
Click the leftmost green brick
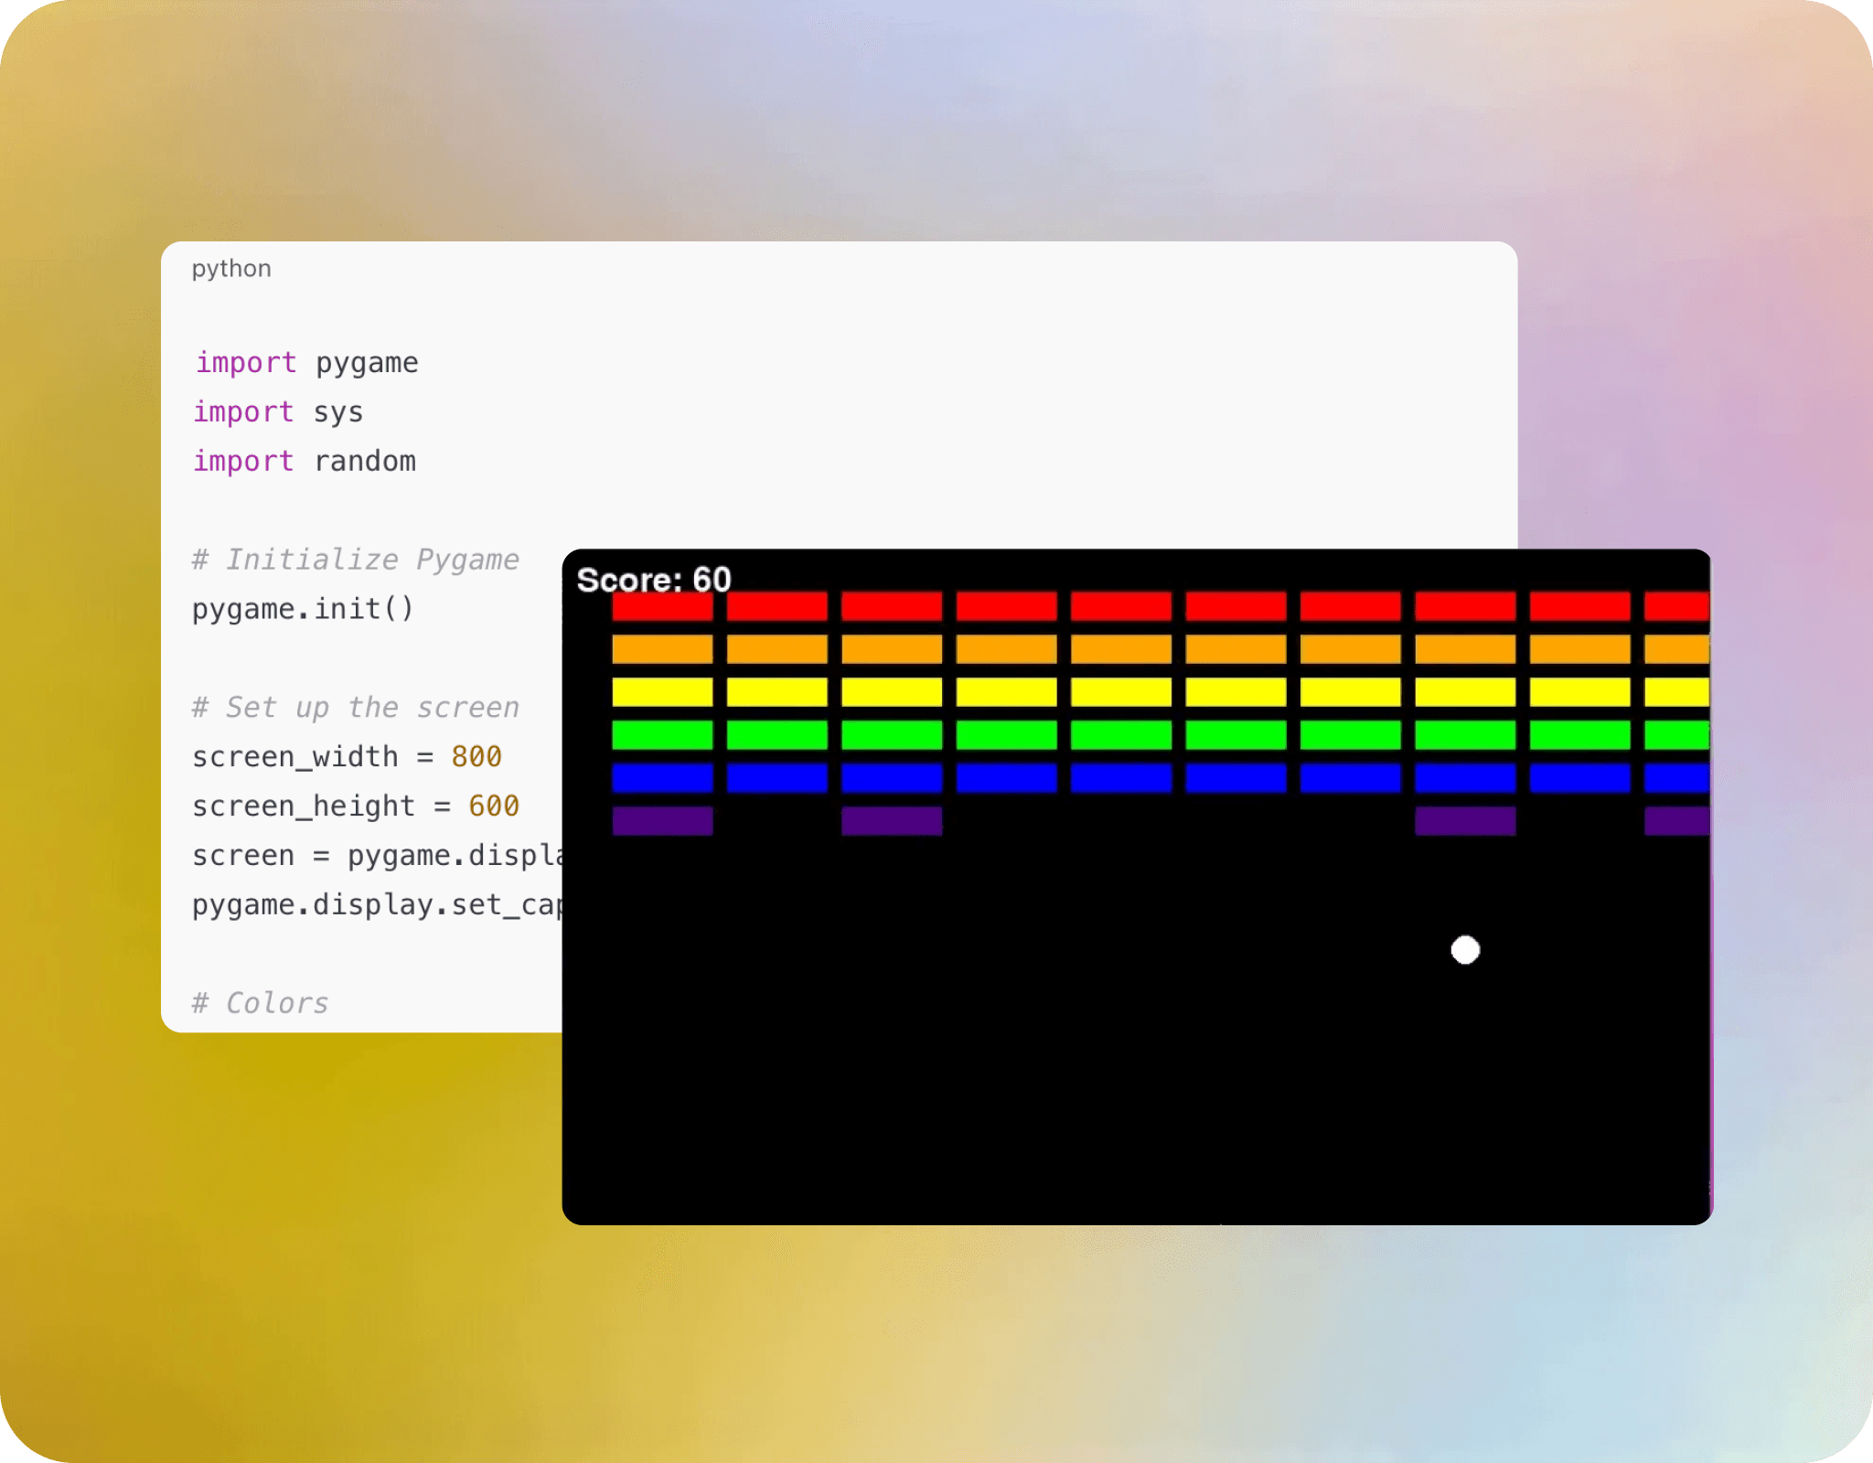662,735
